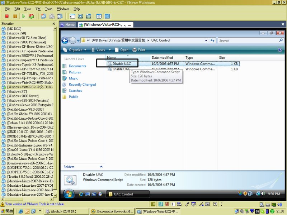Select [Windows NT] in Favorites list
Viewport: 287px width, 215px height.
pyautogui.click(x=17, y=91)
